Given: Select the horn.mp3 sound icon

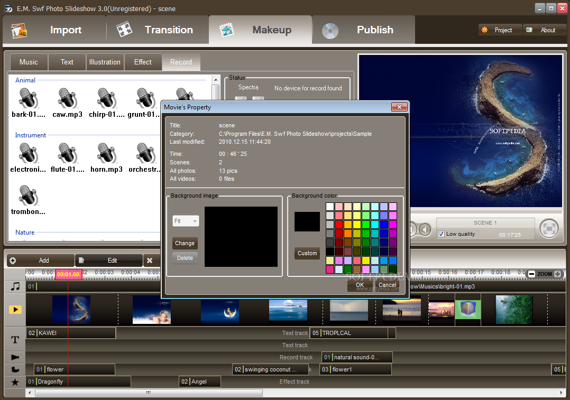Looking at the screenshot, I should [x=106, y=153].
